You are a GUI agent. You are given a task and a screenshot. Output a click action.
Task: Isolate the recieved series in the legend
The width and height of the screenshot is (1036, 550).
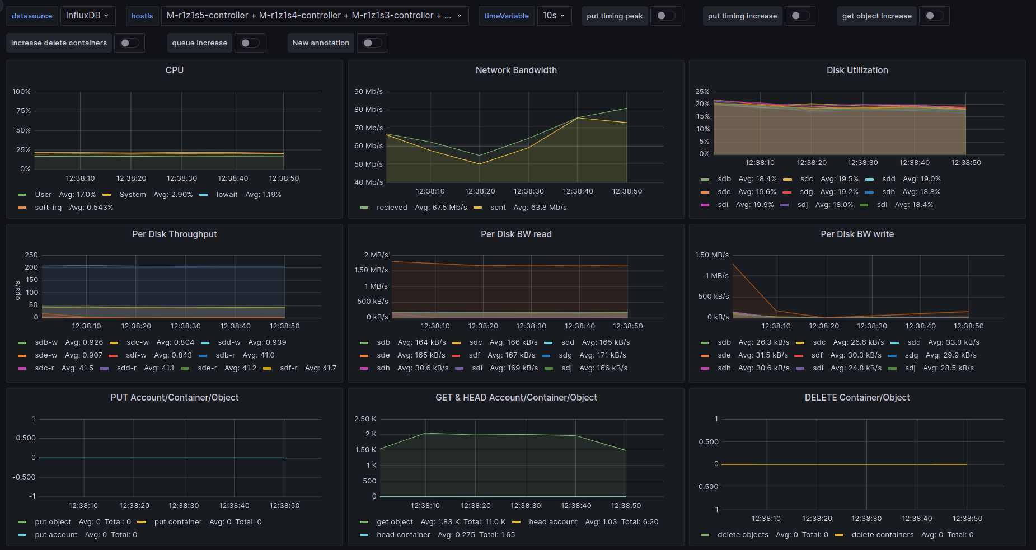392,208
